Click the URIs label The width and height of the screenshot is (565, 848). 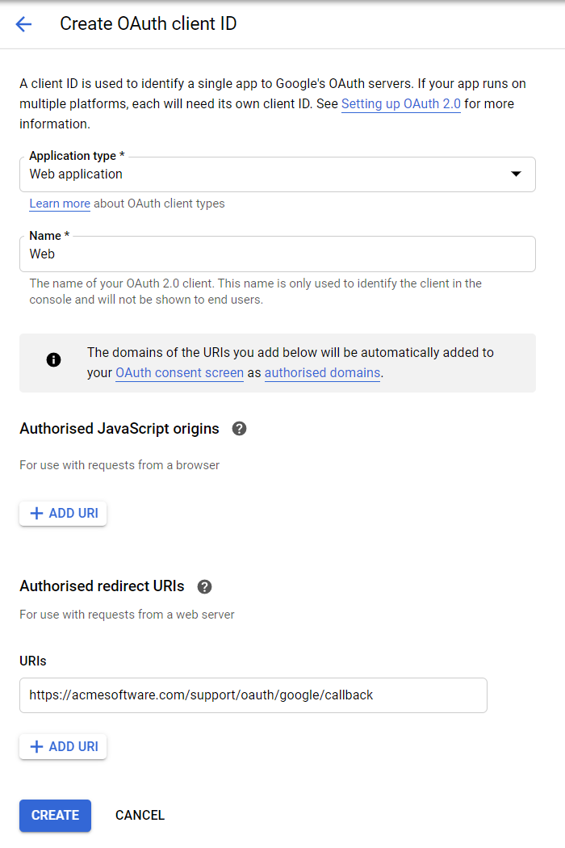[x=33, y=661]
